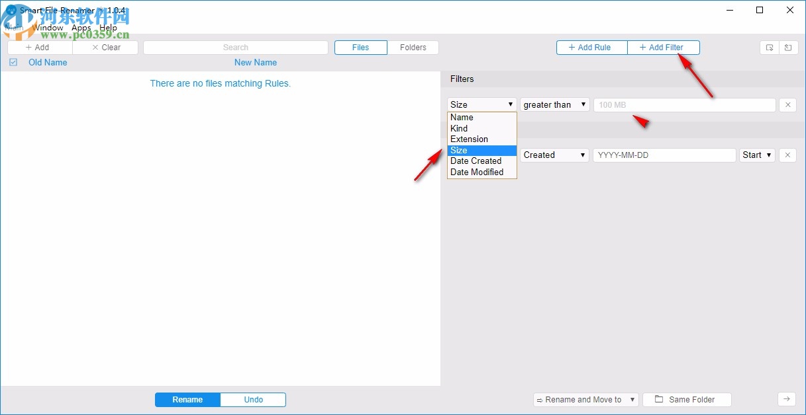Open the 'Start' dropdown in date filter

(756, 155)
